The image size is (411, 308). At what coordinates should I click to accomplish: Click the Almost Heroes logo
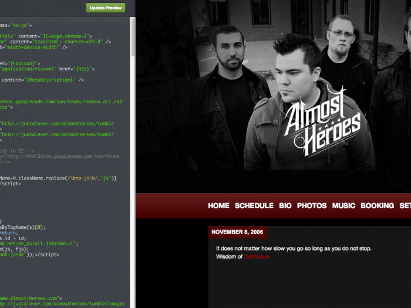point(322,123)
